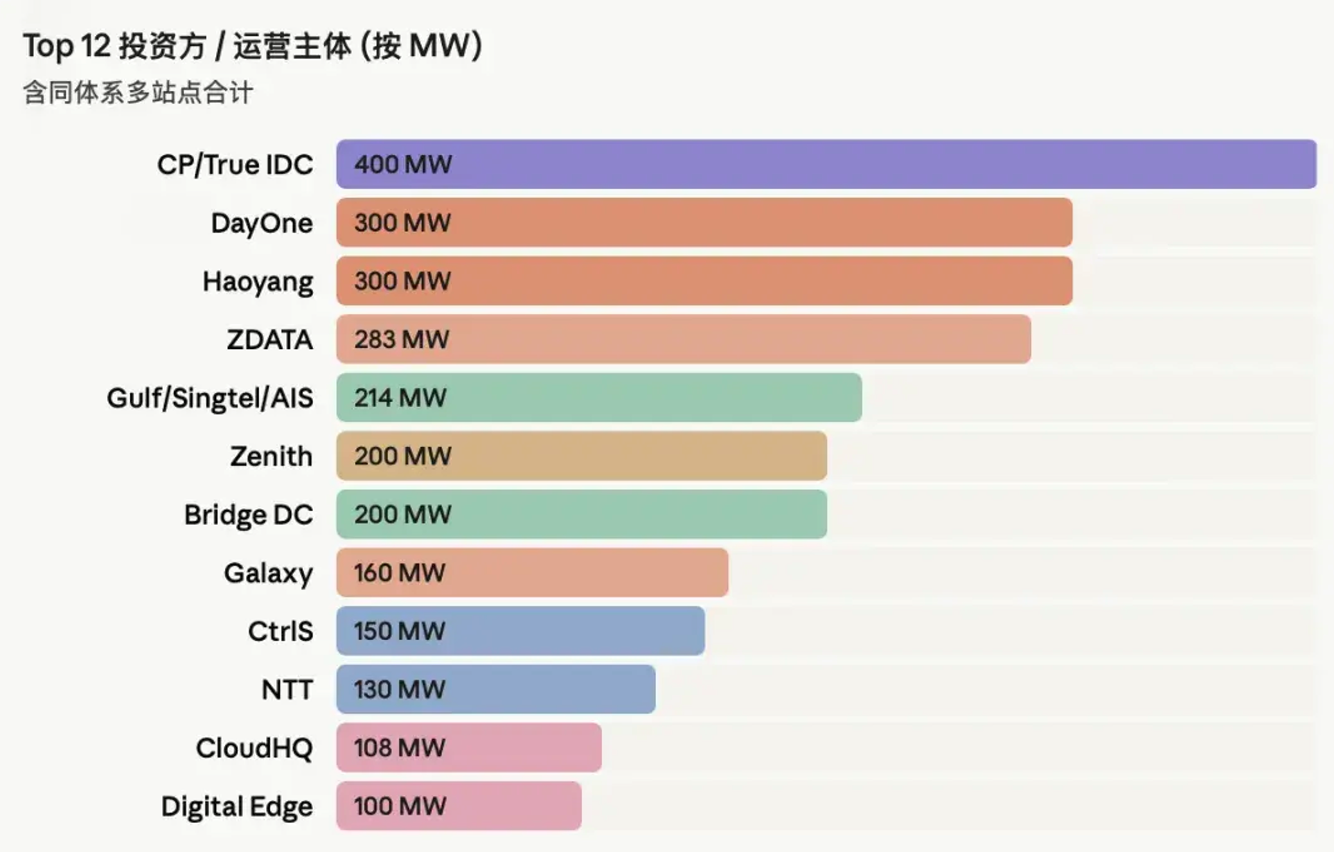Click the "CtrlS" row label
The height and width of the screenshot is (852, 1334).
click(281, 631)
